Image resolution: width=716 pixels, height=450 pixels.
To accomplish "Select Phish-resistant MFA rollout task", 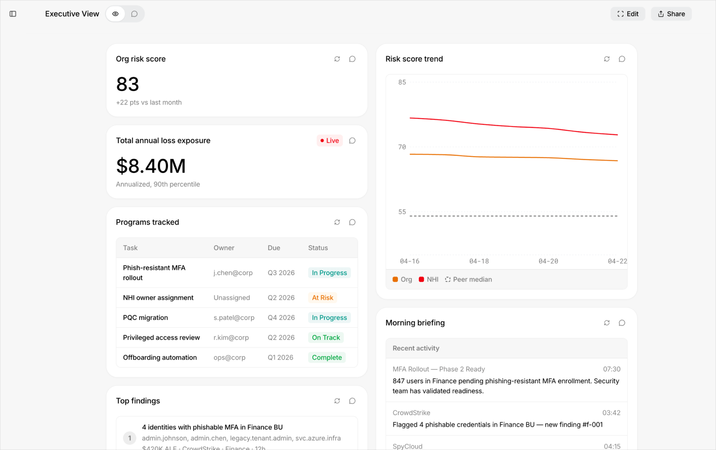I will [x=154, y=273].
